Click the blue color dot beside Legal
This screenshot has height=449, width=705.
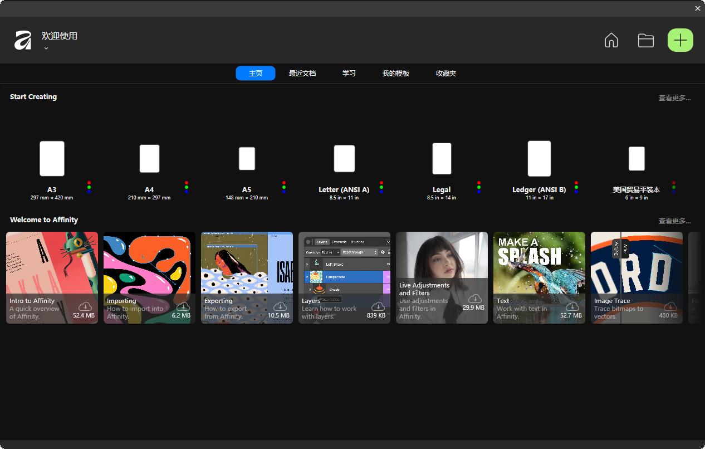pos(479,191)
